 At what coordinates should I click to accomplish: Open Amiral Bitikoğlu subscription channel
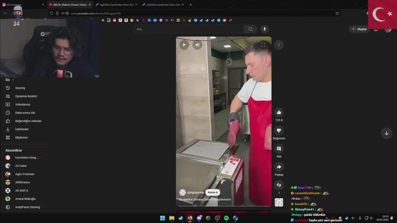25,199
